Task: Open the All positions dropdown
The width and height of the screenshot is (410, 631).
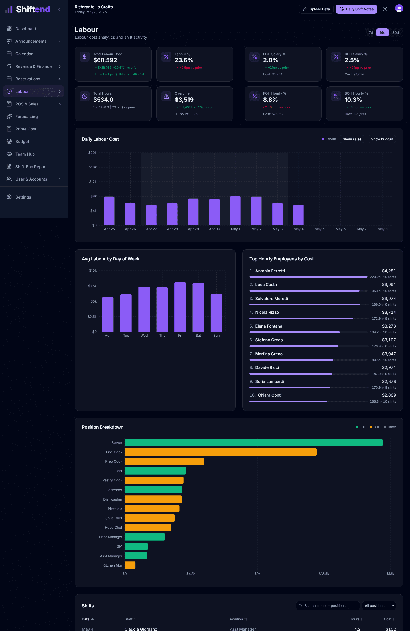Action: (379, 606)
